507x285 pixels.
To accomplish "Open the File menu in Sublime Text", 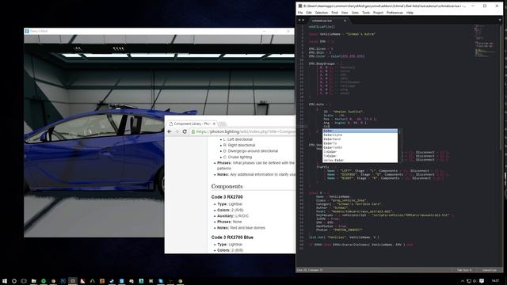I will [300, 13].
